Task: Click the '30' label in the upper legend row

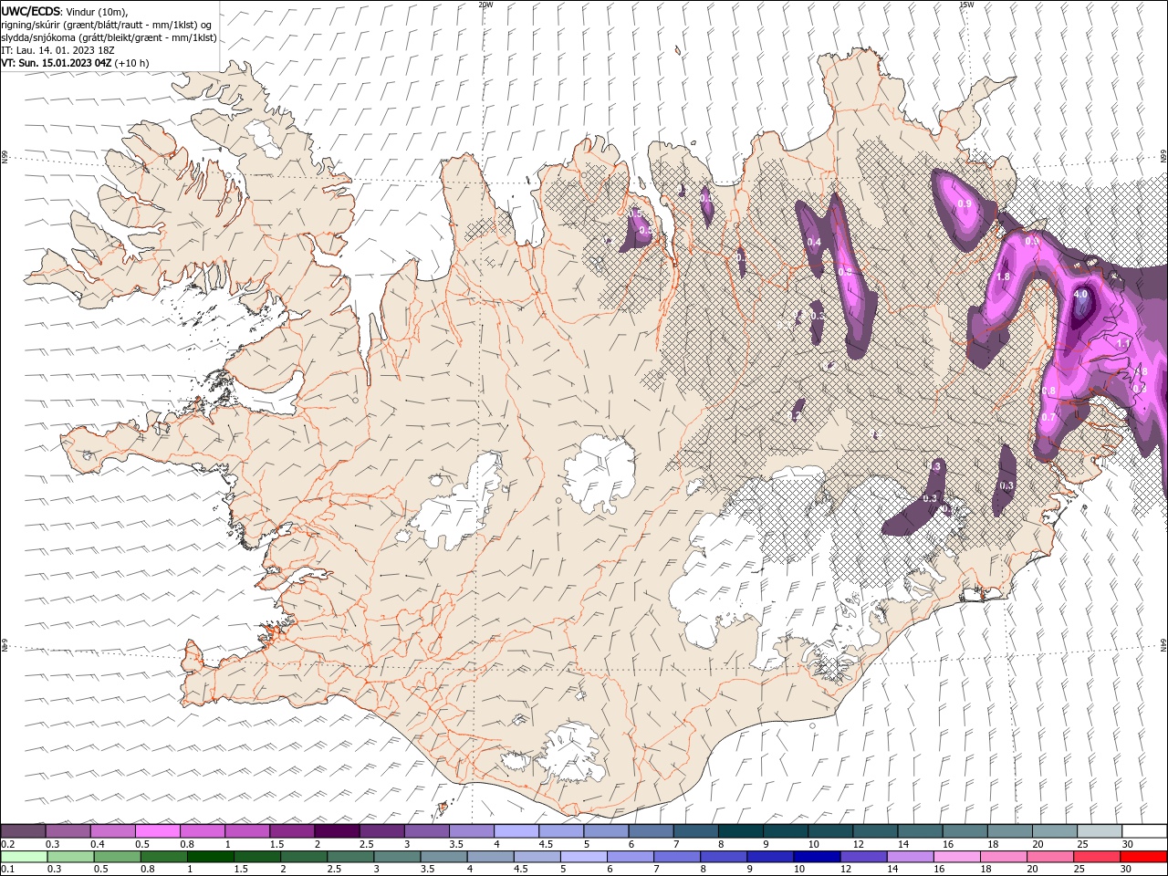Action: [1128, 844]
